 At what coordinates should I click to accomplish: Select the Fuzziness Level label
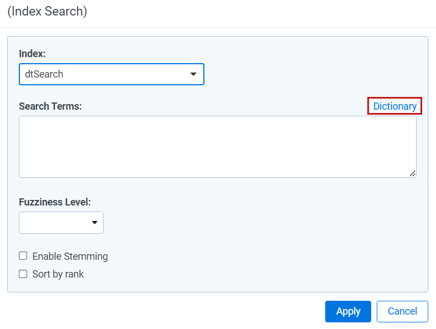[55, 202]
